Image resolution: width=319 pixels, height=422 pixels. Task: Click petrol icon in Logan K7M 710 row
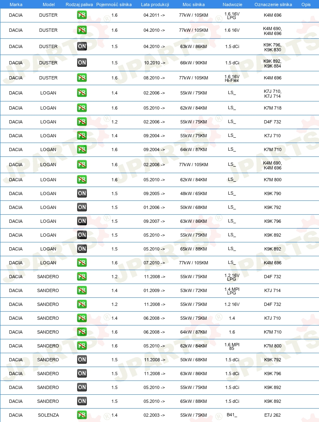(82, 149)
